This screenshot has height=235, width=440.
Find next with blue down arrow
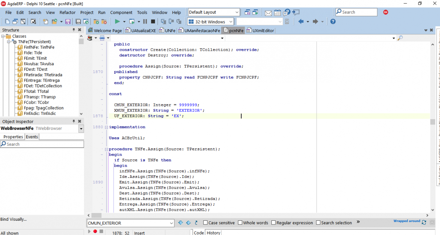(181, 223)
